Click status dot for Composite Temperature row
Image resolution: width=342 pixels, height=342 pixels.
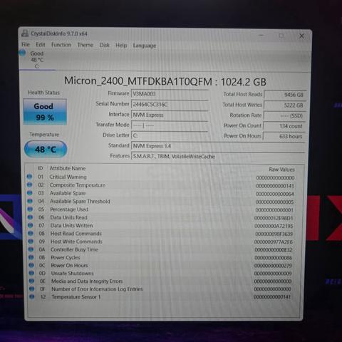pos(29,185)
